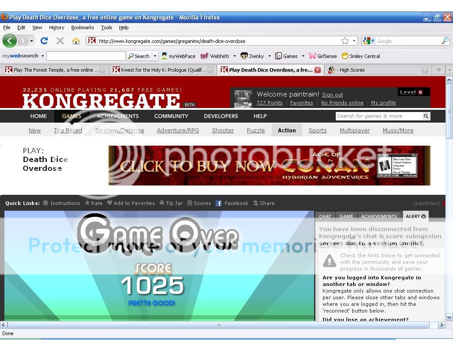Click the horizontal scrollbar thumb

[x=219, y=325]
